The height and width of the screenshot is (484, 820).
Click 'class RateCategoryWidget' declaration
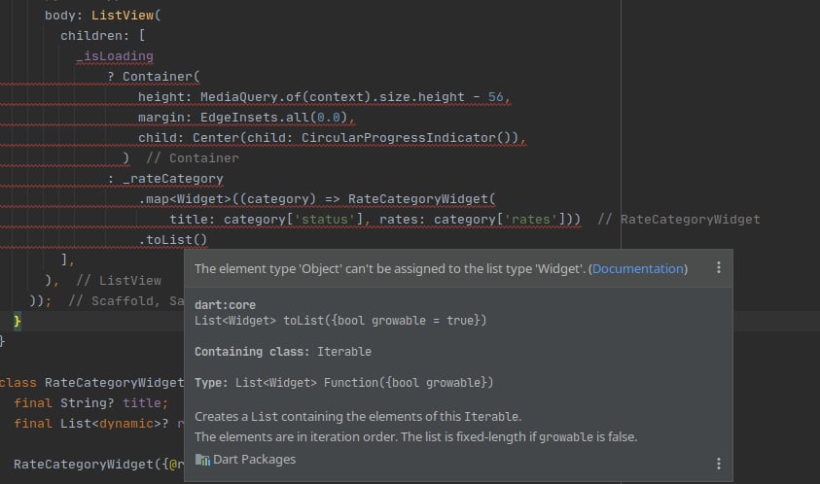(92, 383)
